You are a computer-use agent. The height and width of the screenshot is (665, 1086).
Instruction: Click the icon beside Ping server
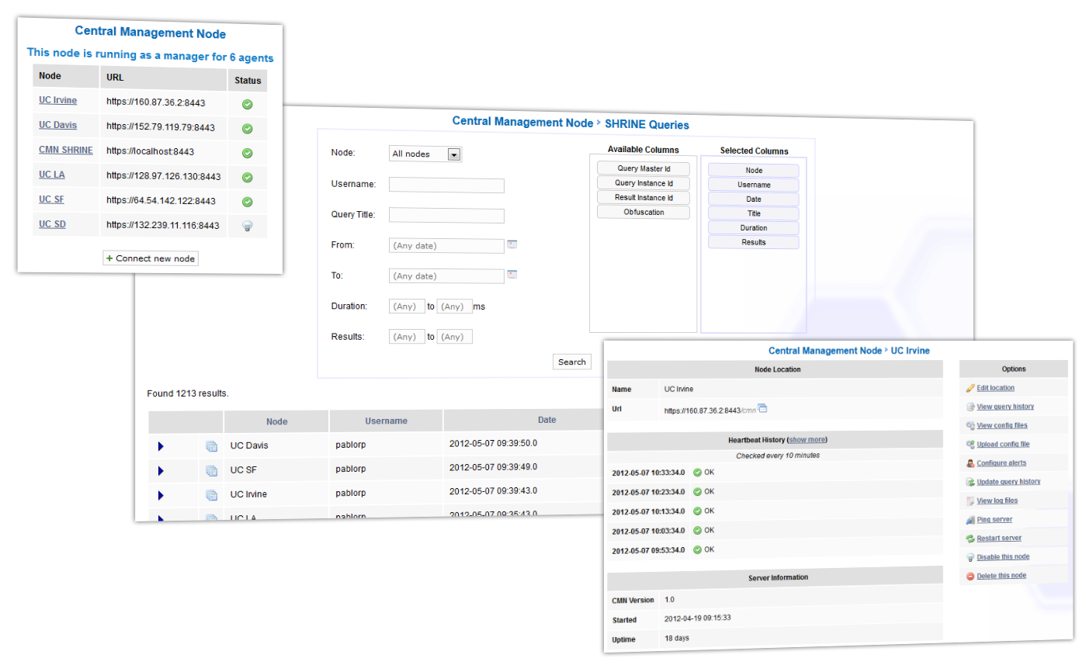(970, 519)
